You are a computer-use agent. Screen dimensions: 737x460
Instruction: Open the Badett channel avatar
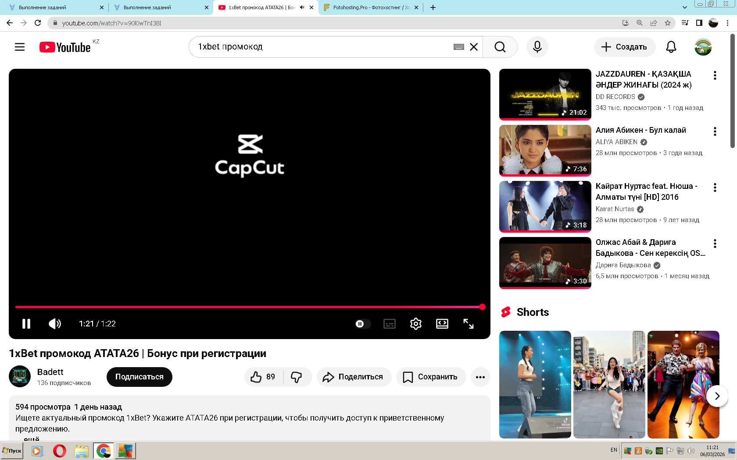20,376
